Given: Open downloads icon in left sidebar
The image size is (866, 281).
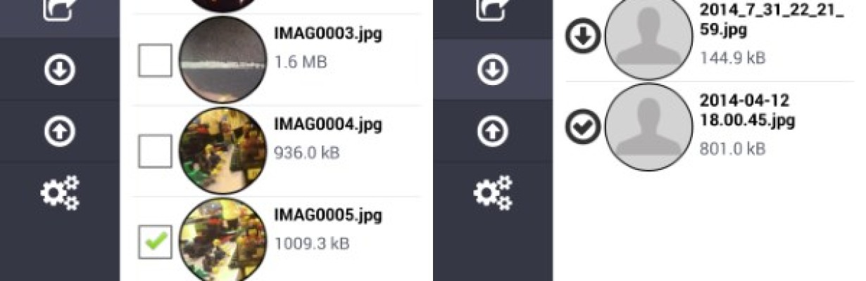Looking at the screenshot, I should click(x=60, y=70).
